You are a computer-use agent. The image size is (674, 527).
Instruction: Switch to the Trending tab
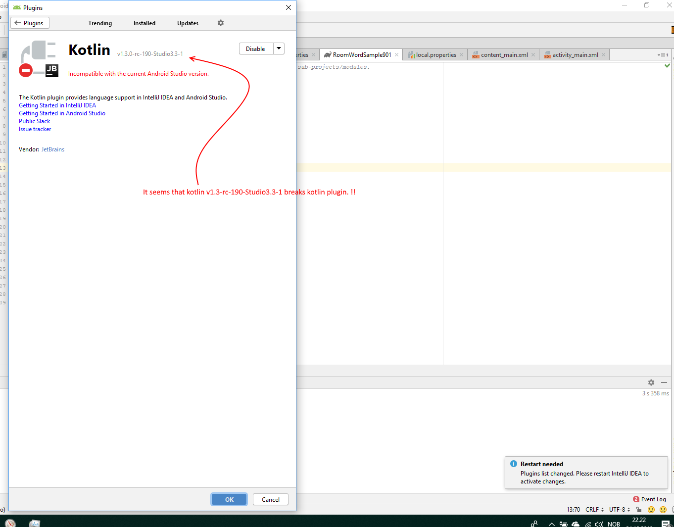click(x=100, y=23)
